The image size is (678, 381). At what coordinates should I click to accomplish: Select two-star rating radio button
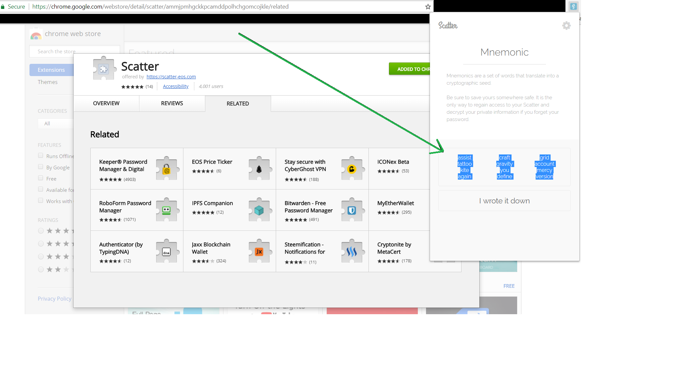[x=41, y=270]
